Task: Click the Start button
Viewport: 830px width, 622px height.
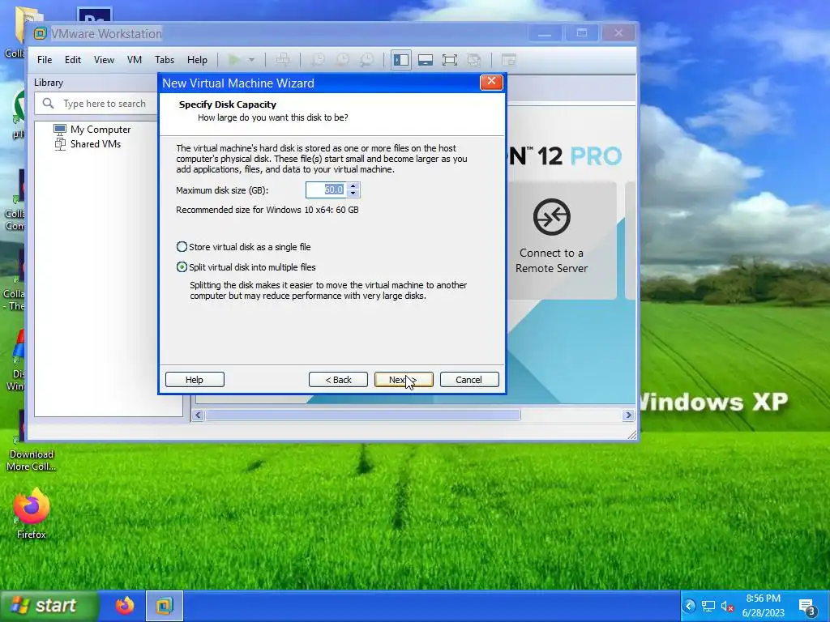Action: coord(49,606)
